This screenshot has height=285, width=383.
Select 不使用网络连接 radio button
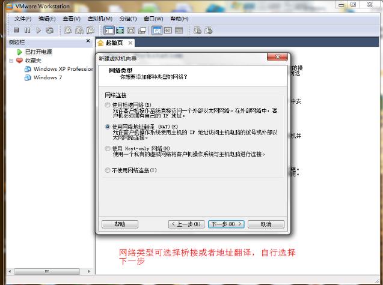[x=108, y=170]
